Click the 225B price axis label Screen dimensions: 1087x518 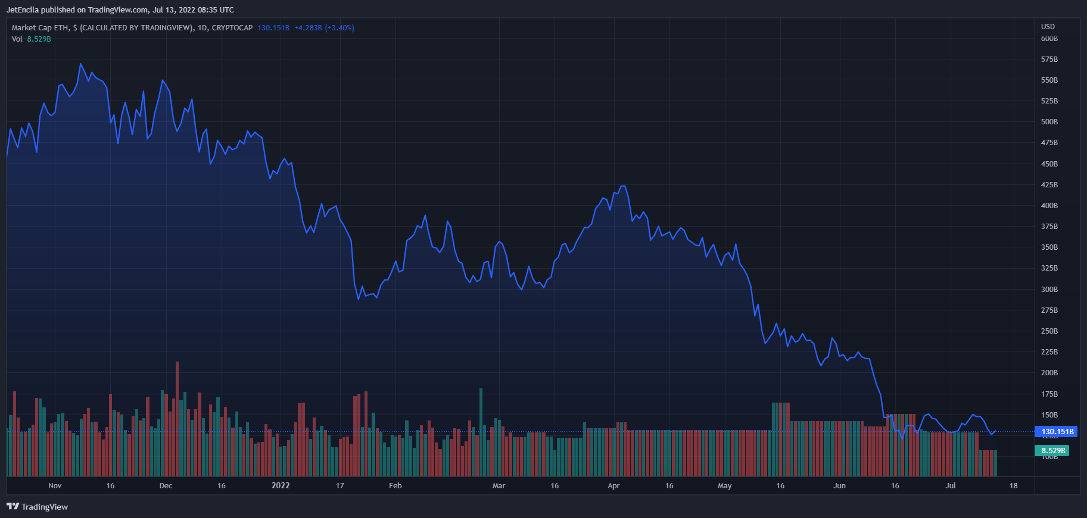1049,352
